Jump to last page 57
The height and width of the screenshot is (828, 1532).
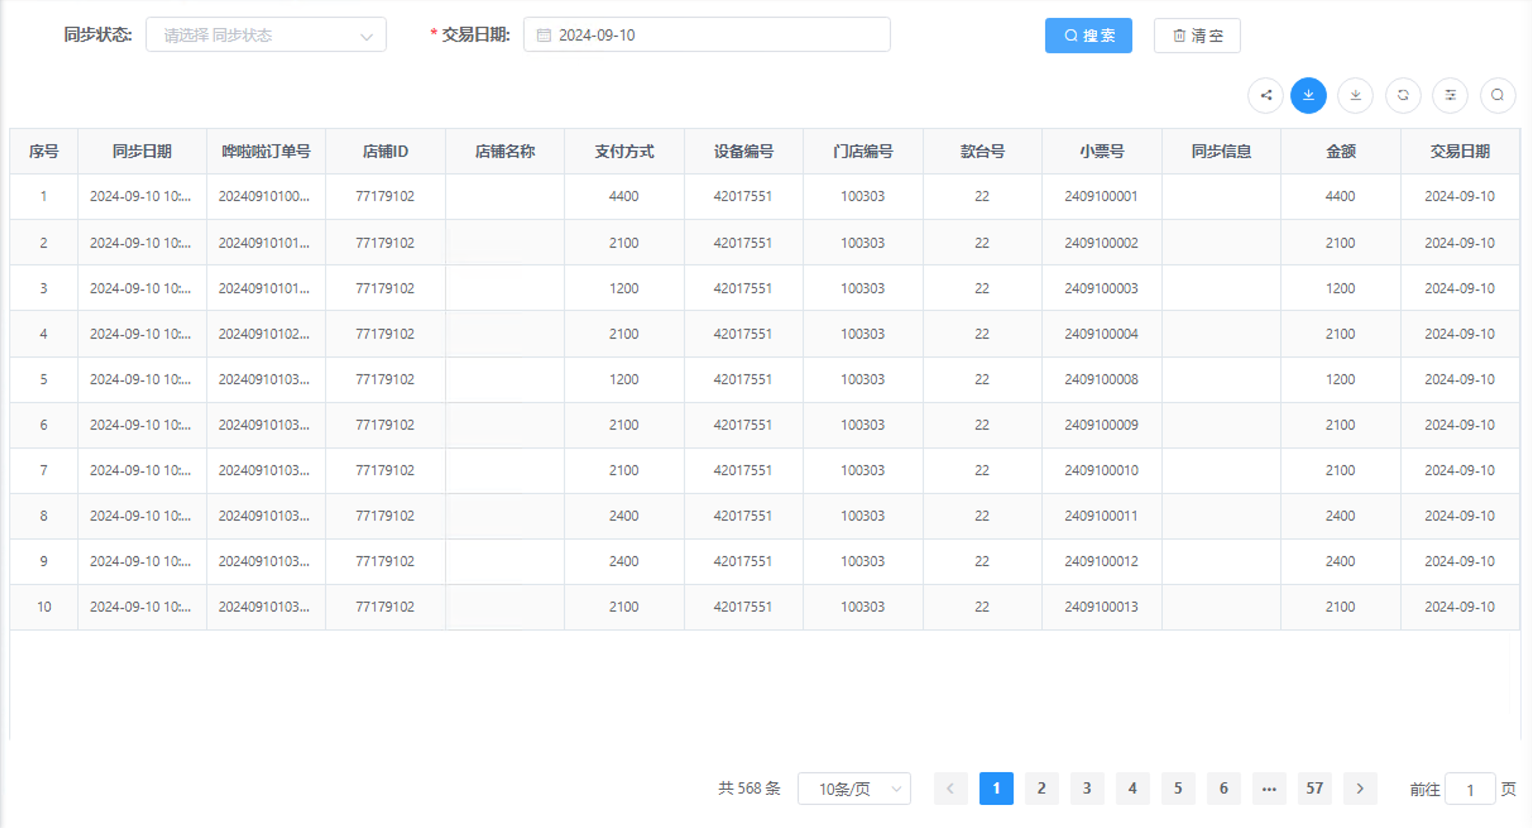[1315, 788]
